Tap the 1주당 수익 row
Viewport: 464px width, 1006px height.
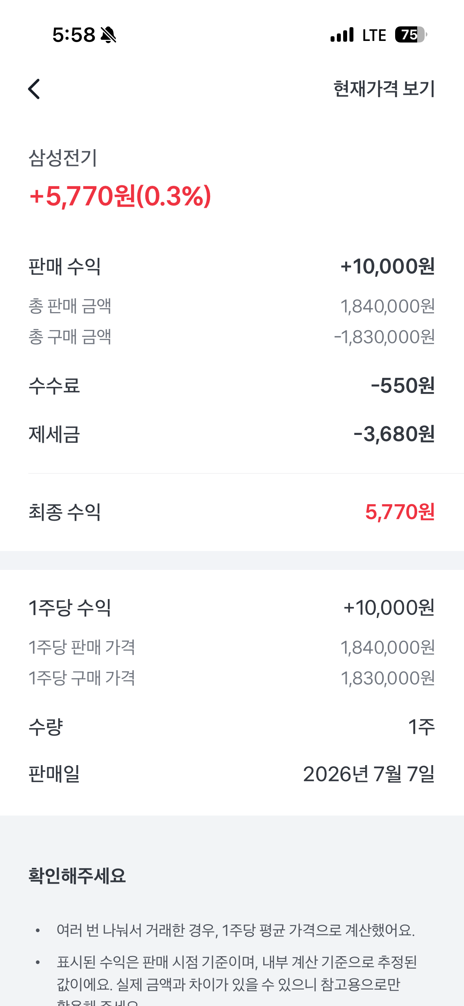pyautogui.click(x=232, y=608)
